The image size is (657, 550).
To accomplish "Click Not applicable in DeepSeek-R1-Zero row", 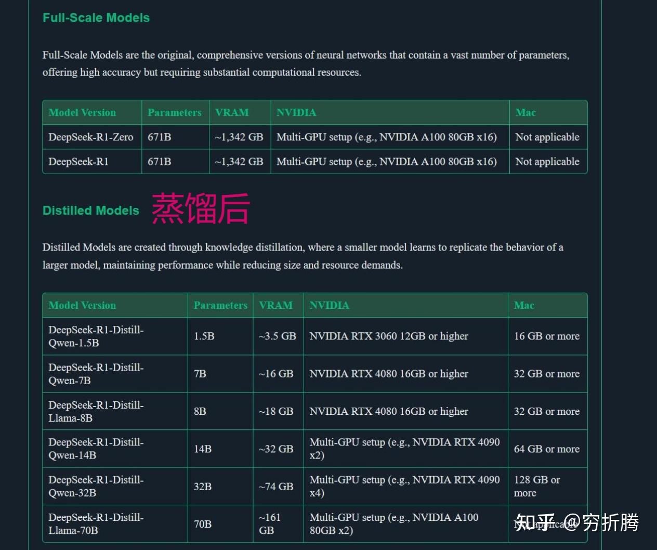I will coord(547,137).
